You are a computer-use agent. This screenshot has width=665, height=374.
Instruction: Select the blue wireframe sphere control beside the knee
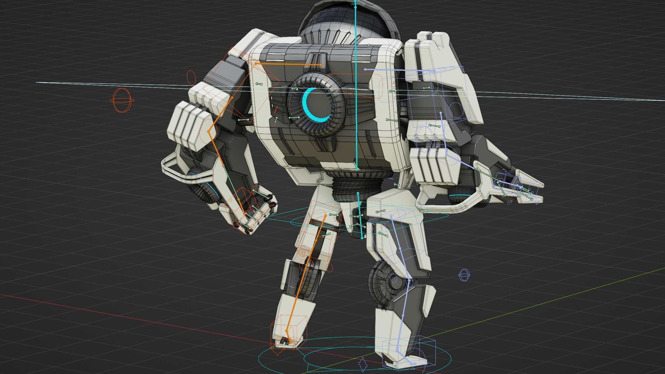pos(464,275)
